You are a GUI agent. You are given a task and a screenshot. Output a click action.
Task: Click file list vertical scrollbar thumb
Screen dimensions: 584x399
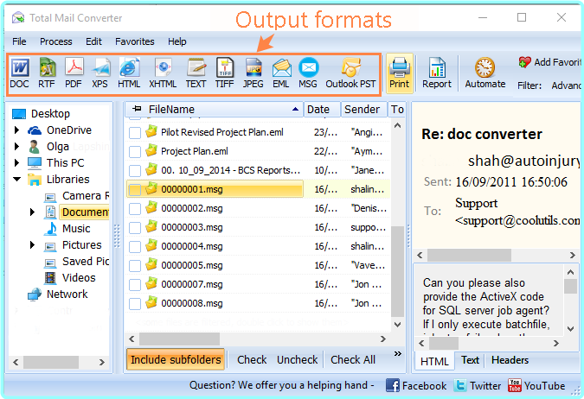point(398,271)
